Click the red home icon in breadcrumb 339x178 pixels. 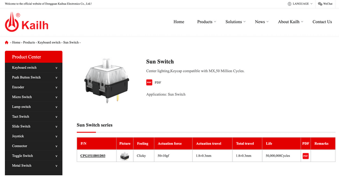click(7, 43)
